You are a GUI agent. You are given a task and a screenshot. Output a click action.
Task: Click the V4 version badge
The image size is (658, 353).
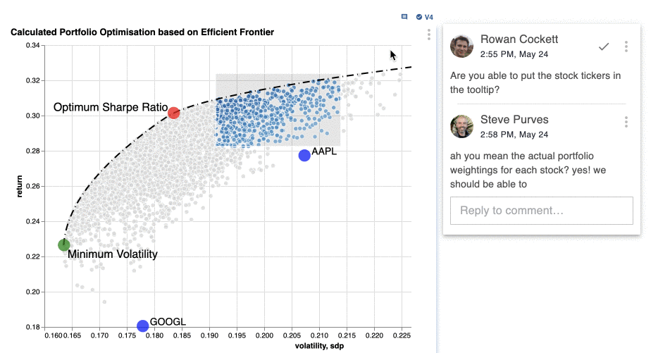tap(424, 16)
